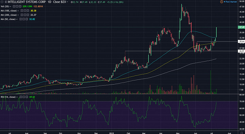
Task: Expand the Vol (20) dropdown arrow
Action: (10, 6)
